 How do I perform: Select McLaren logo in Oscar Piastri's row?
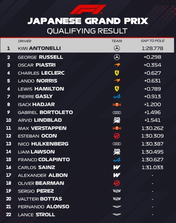[117, 65]
